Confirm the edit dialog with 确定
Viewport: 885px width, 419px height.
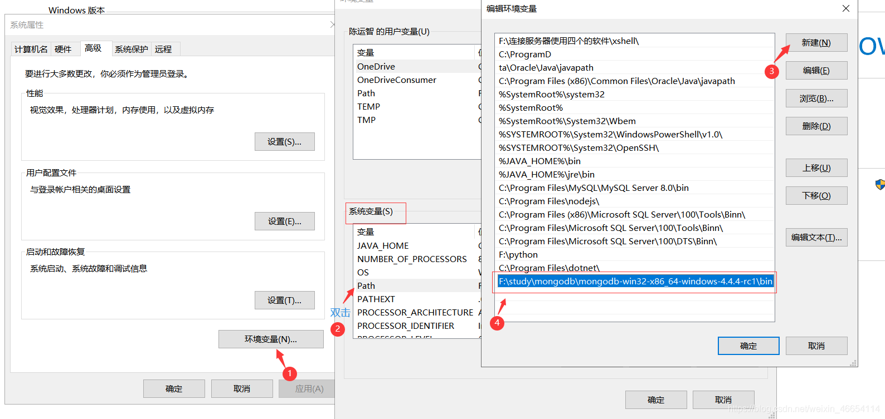click(x=748, y=346)
